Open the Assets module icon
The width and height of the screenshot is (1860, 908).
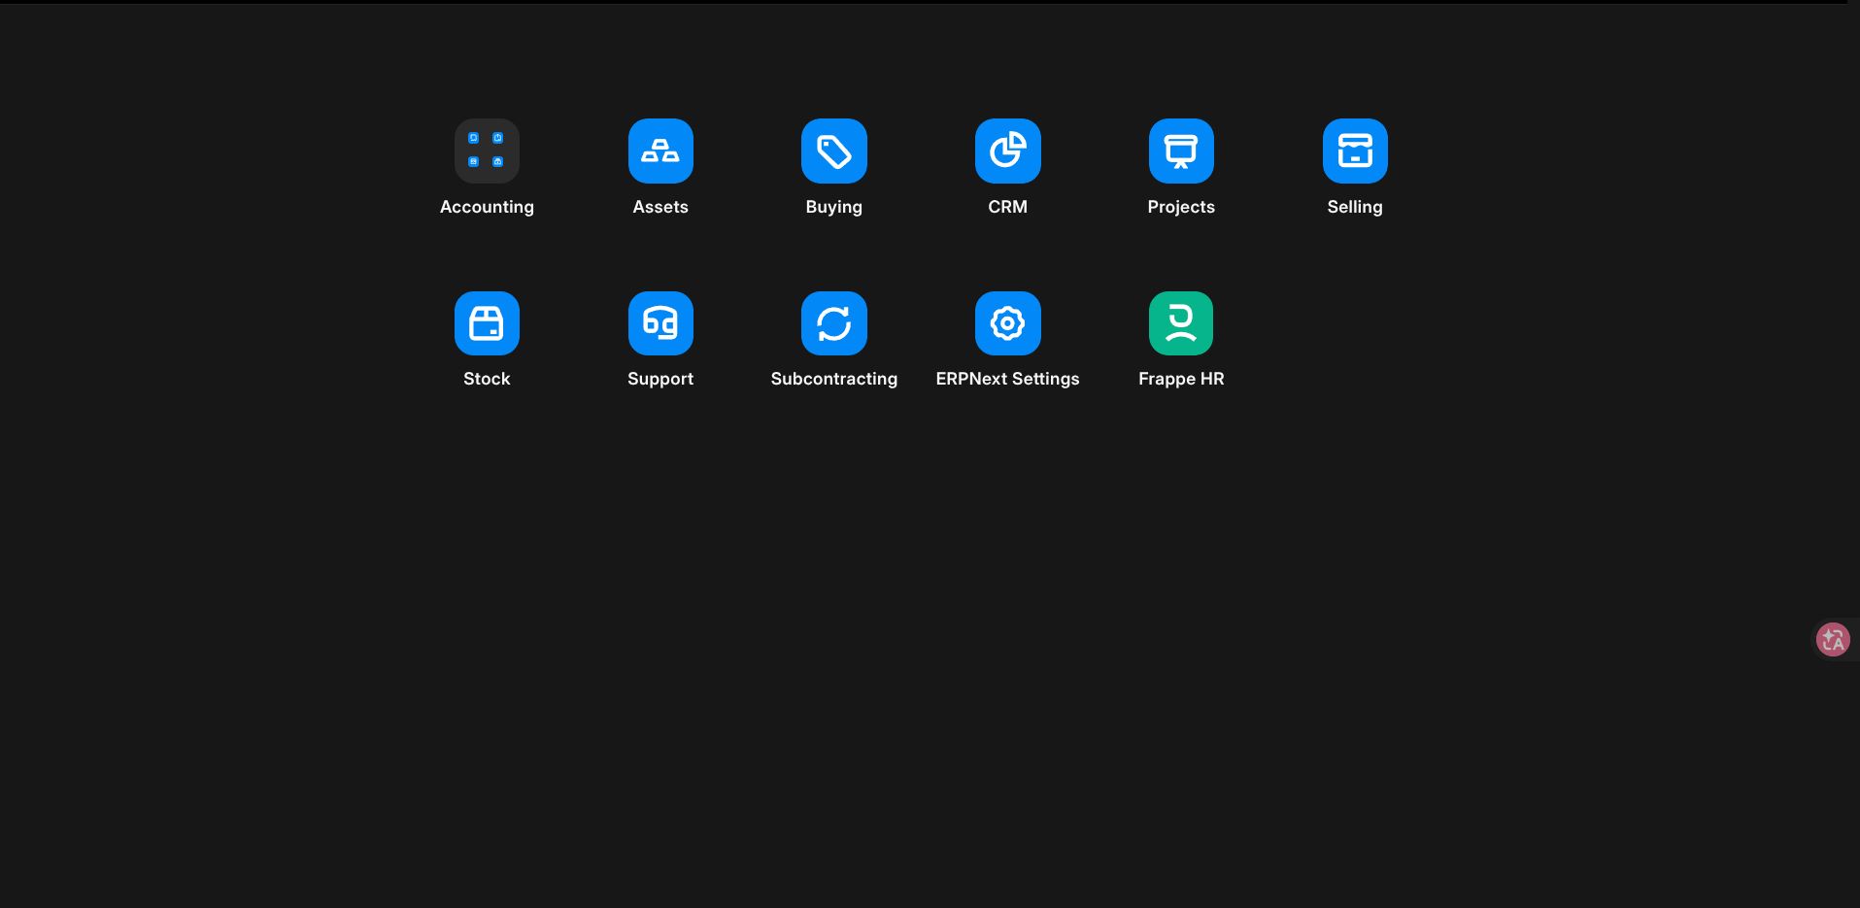tap(660, 151)
